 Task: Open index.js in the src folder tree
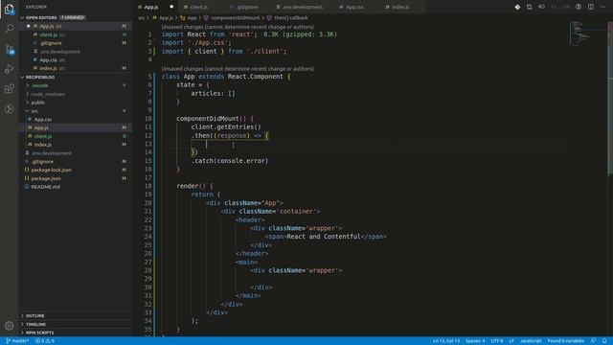tap(76, 145)
